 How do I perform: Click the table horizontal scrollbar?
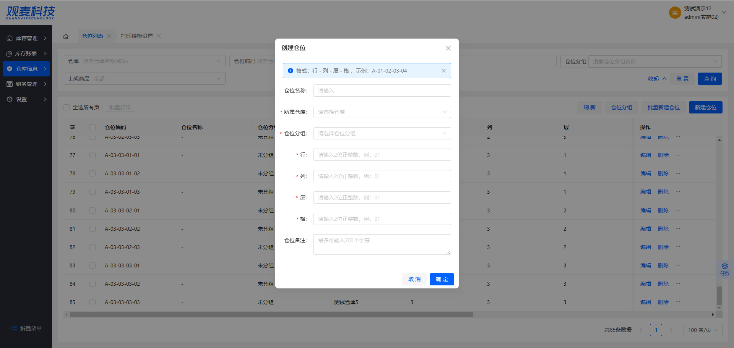click(271, 315)
